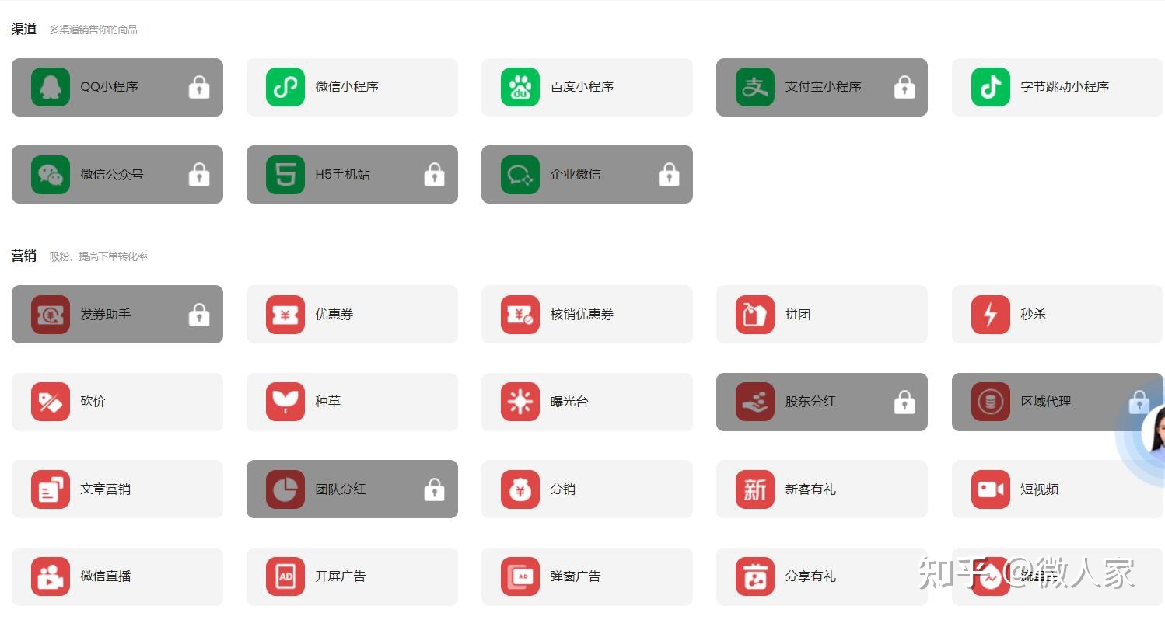Open the 秒杀 lightning icon
This screenshot has height=620, width=1165.
point(991,315)
